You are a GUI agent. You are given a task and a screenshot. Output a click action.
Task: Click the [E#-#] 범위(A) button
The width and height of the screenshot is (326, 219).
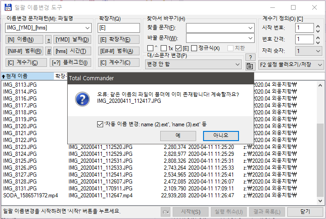pyautogui.click(x=118, y=51)
